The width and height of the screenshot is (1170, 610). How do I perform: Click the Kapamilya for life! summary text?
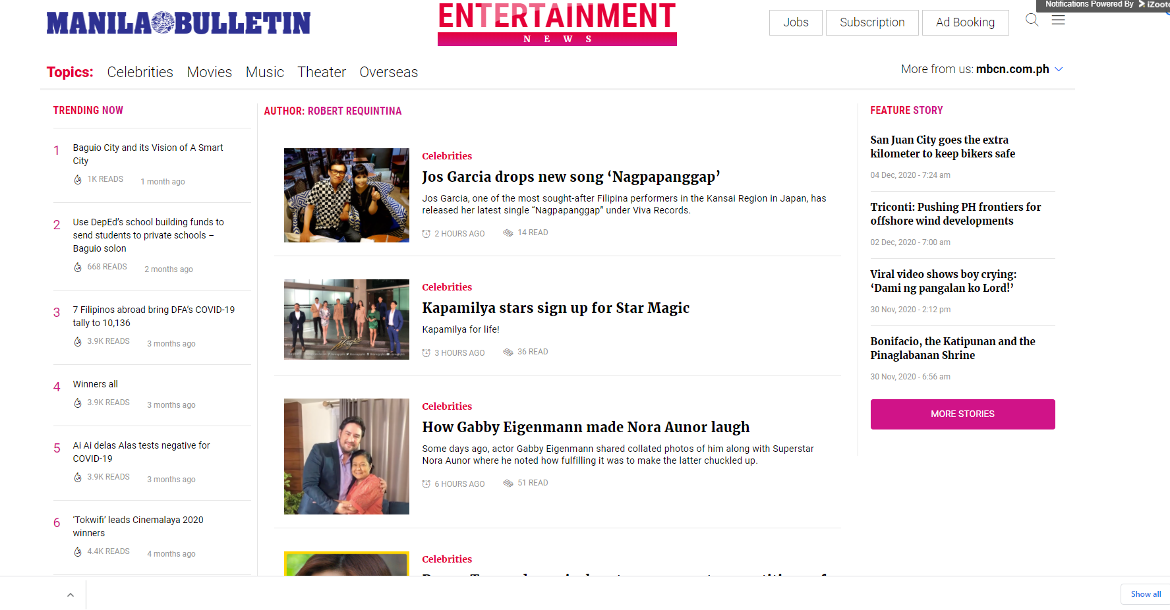[461, 329]
